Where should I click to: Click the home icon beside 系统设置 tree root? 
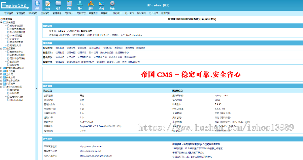coord(2,19)
